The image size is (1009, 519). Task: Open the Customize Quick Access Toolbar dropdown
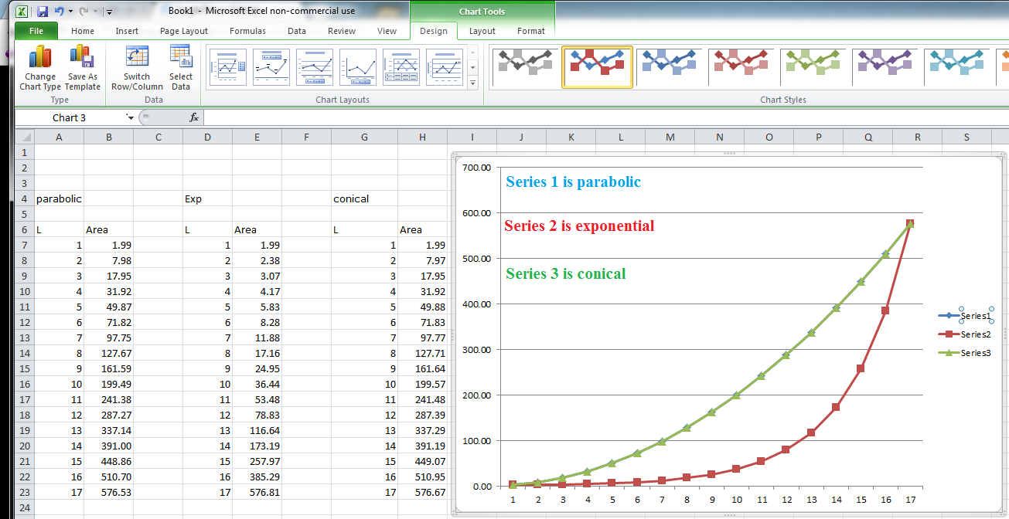tap(109, 12)
